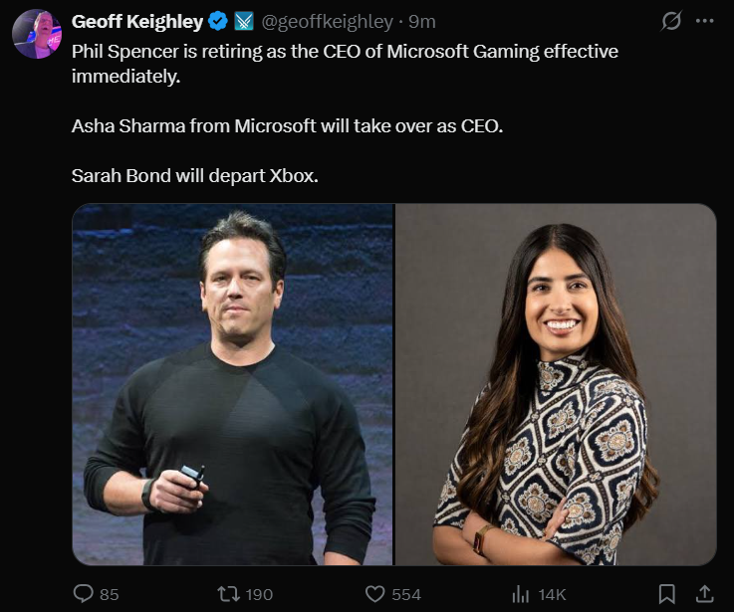Image resolution: width=734 pixels, height=612 pixels.
Task: Open the share post menu
Action: (x=706, y=594)
